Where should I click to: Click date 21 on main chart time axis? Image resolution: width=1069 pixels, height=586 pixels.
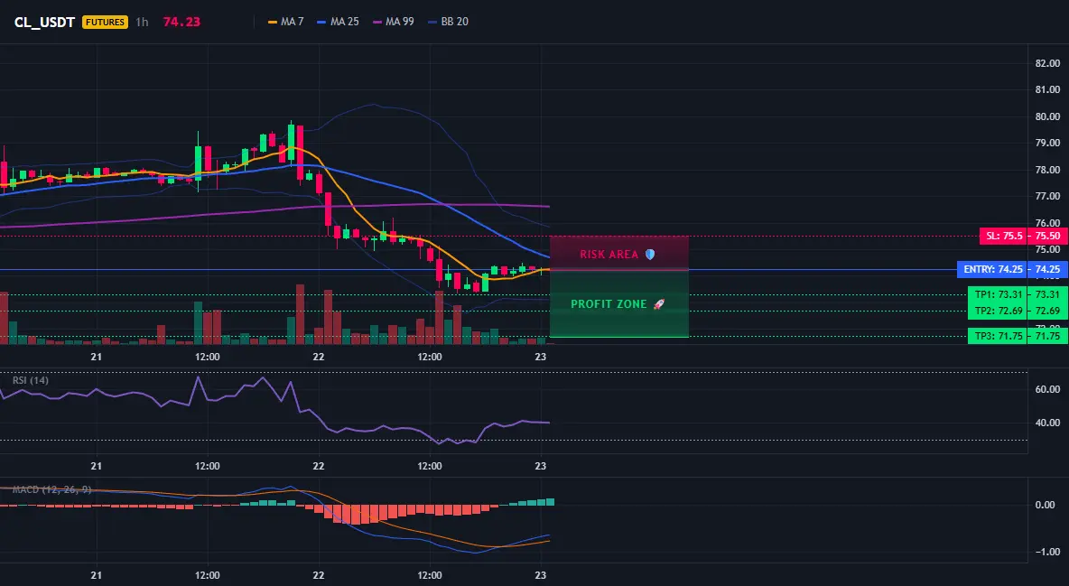pos(96,357)
